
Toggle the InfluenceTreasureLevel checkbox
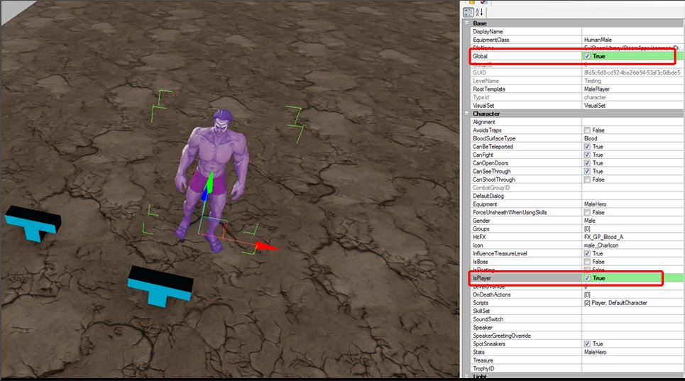[x=587, y=253]
